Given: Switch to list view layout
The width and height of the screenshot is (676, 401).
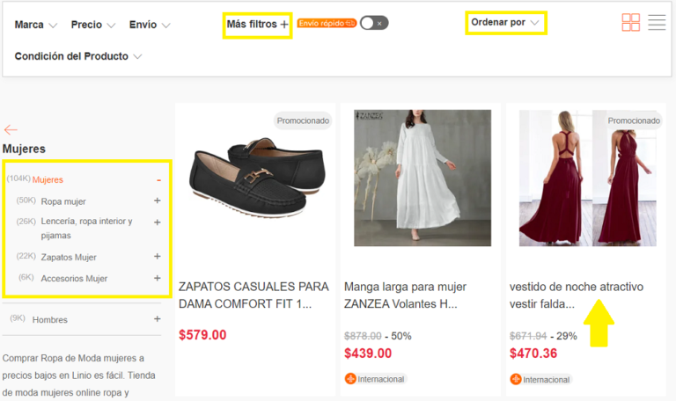Looking at the screenshot, I should point(657,23).
